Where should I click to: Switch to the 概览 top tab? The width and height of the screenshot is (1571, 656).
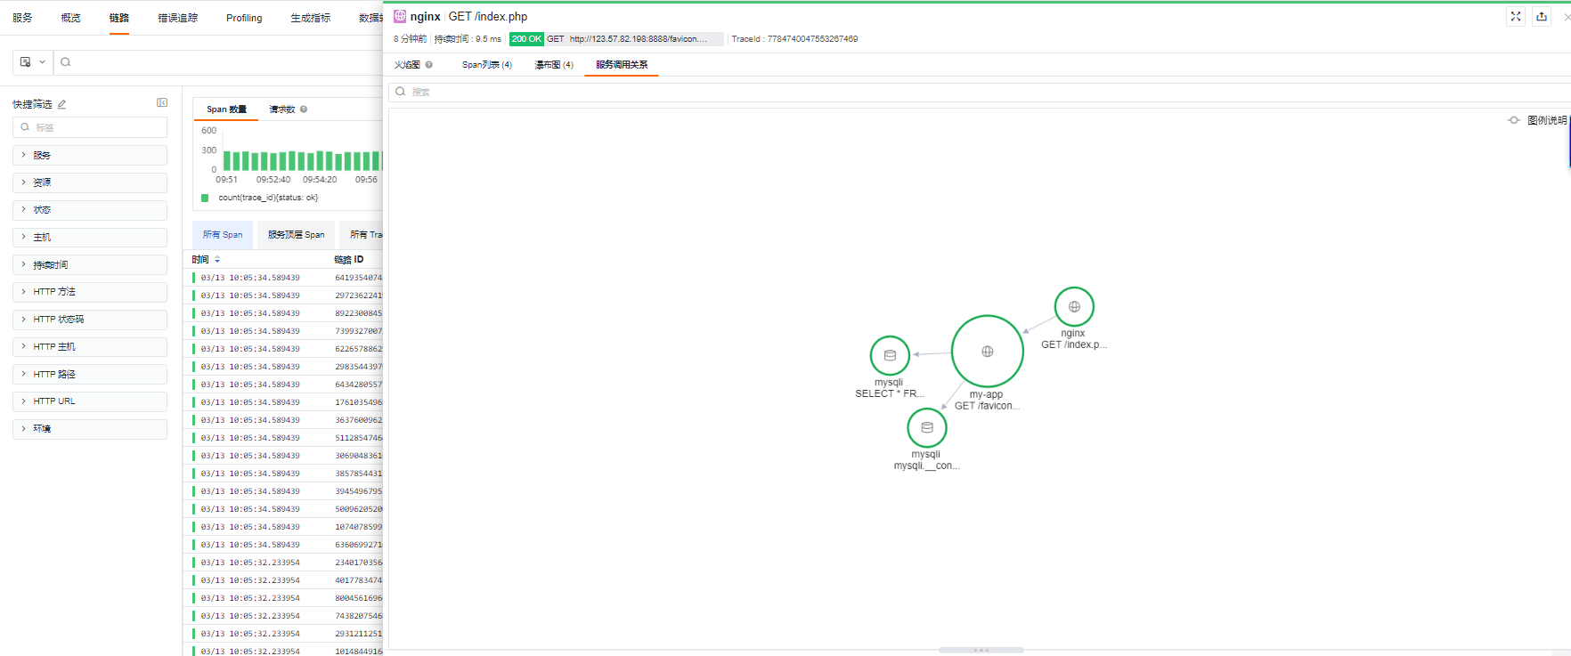point(70,18)
